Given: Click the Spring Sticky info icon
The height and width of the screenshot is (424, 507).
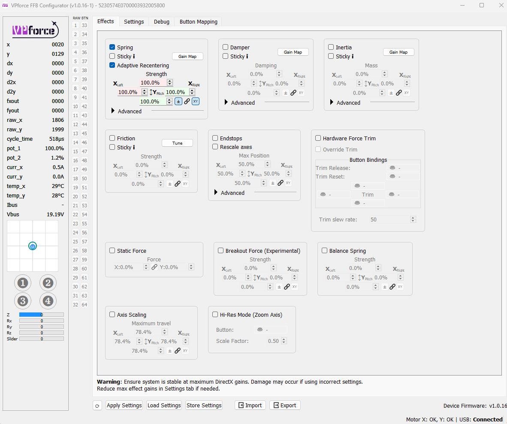Looking at the screenshot, I should [x=134, y=56].
